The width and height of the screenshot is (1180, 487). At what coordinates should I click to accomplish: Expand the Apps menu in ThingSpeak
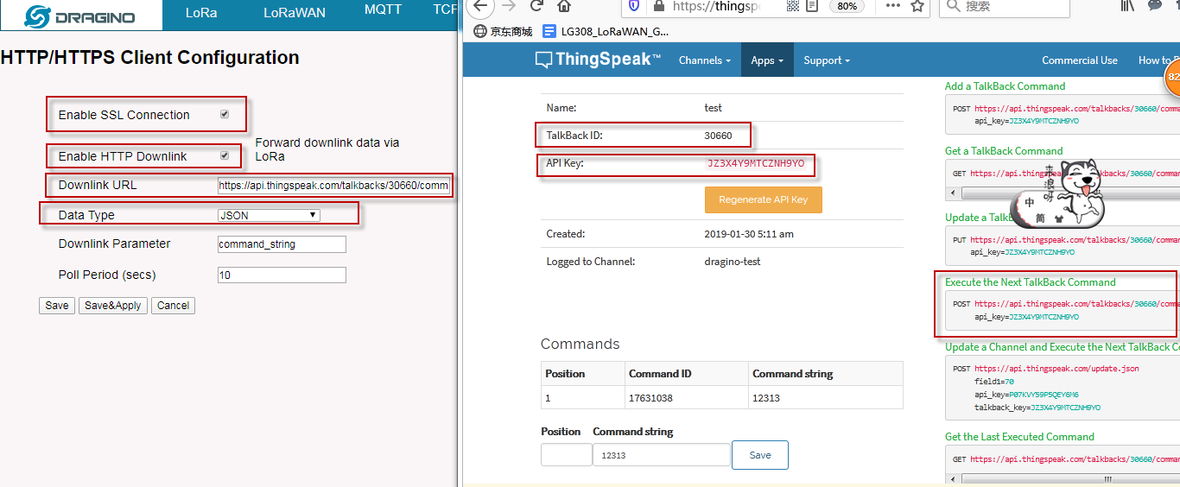pos(767,60)
